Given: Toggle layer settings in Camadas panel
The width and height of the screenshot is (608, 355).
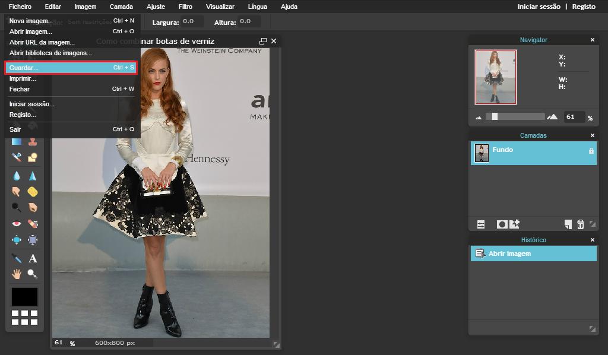Looking at the screenshot, I should (x=481, y=224).
